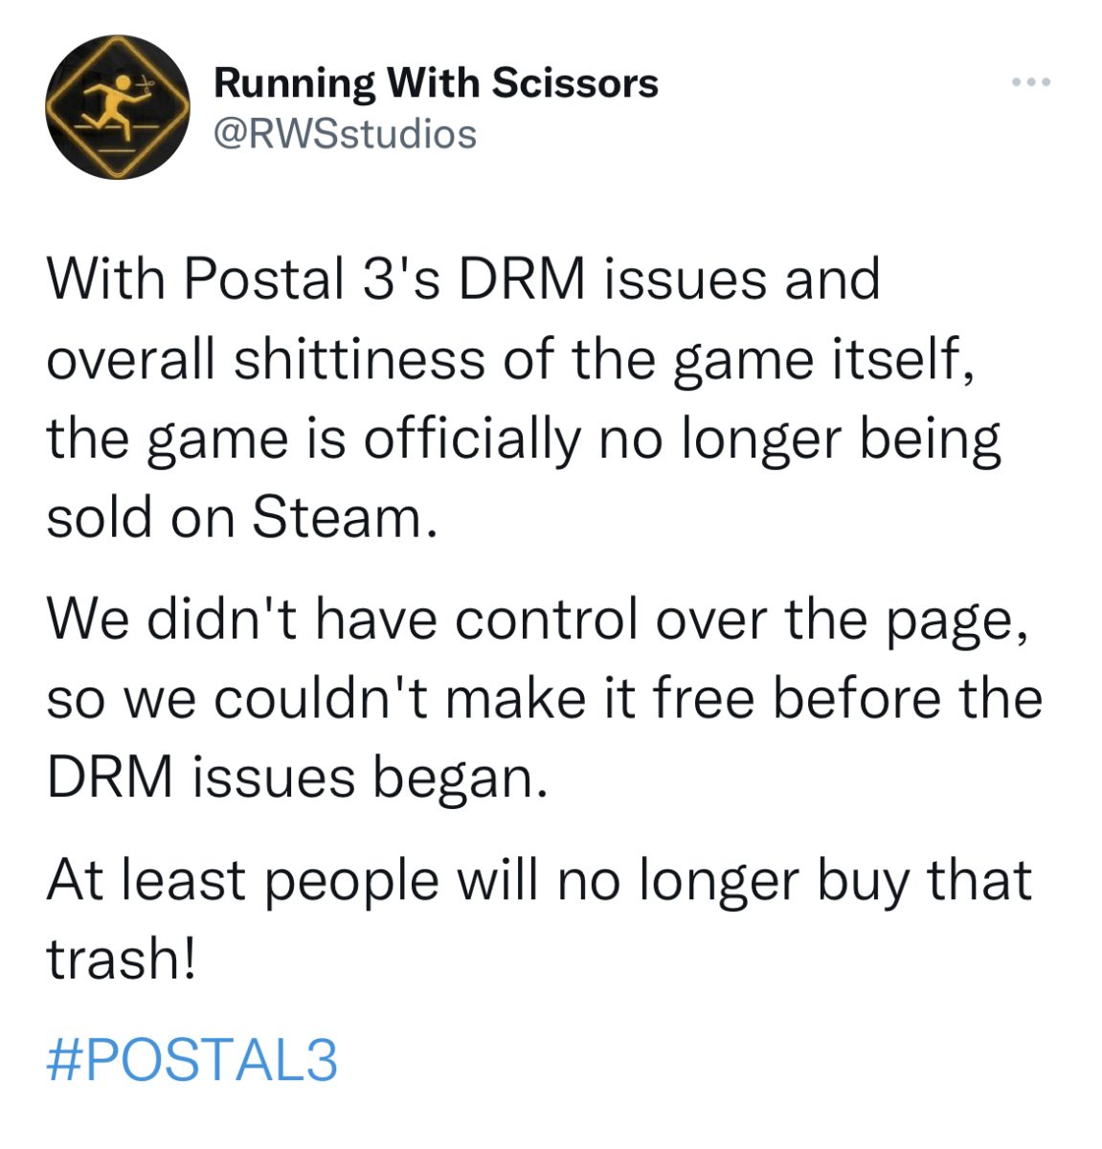The width and height of the screenshot is (1102, 1149).
Task: Click the first paragraph about Postal 3's DRM issues
Action: [524, 397]
